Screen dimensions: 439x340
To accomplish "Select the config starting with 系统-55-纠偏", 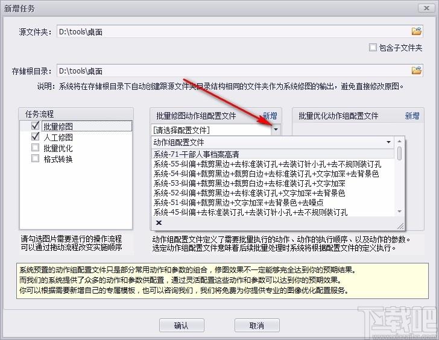I will (x=273, y=164).
